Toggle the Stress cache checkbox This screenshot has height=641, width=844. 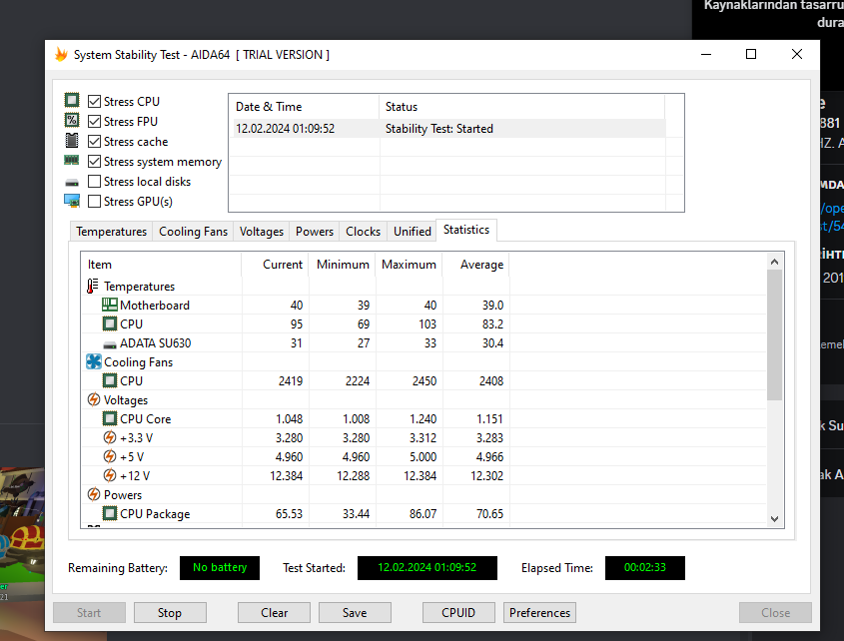coord(94,141)
